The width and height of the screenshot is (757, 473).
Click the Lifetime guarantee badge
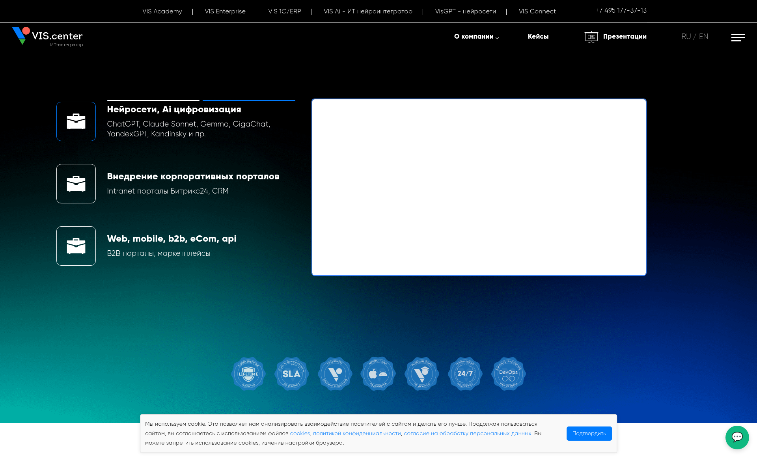248,374
